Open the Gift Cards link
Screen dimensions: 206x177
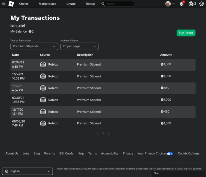tap(66, 153)
